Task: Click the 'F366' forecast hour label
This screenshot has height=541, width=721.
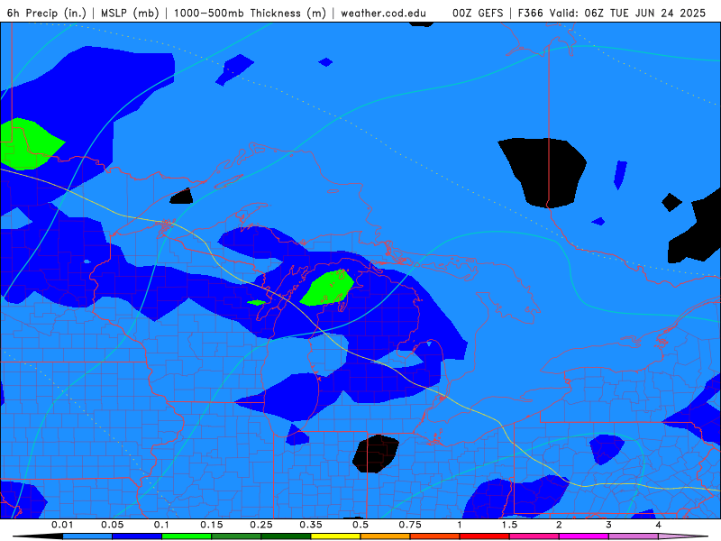Action: tap(530, 13)
